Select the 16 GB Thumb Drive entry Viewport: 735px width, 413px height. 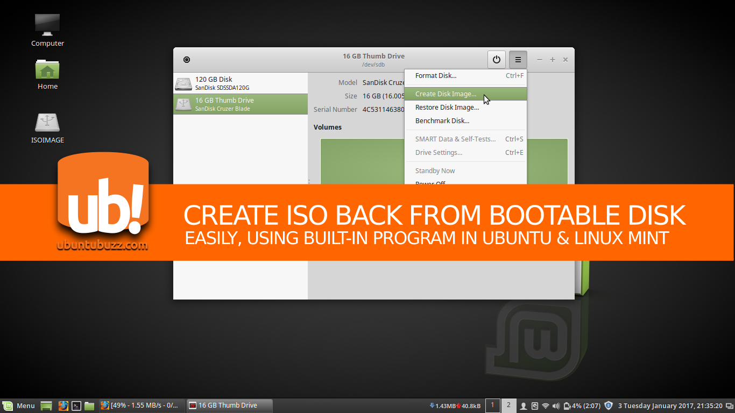click(241, 104)
